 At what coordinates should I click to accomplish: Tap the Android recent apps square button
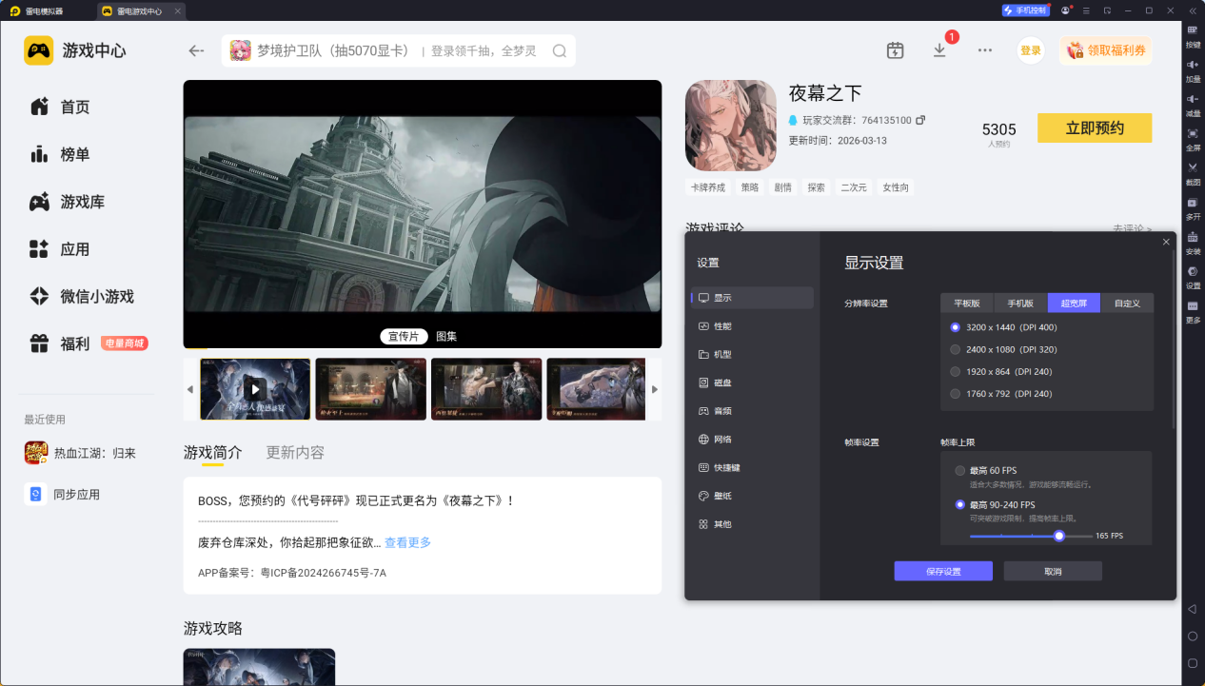tap(1193, 662)
